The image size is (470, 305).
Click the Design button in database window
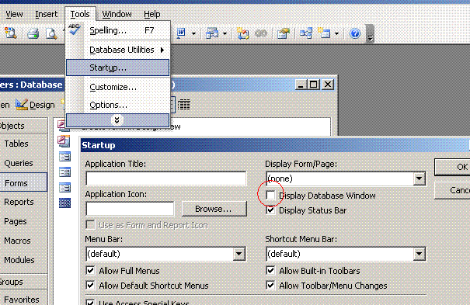tap(35, 105)
